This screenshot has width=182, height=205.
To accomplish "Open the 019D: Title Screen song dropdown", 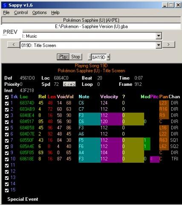I will (x=159, y=45).
